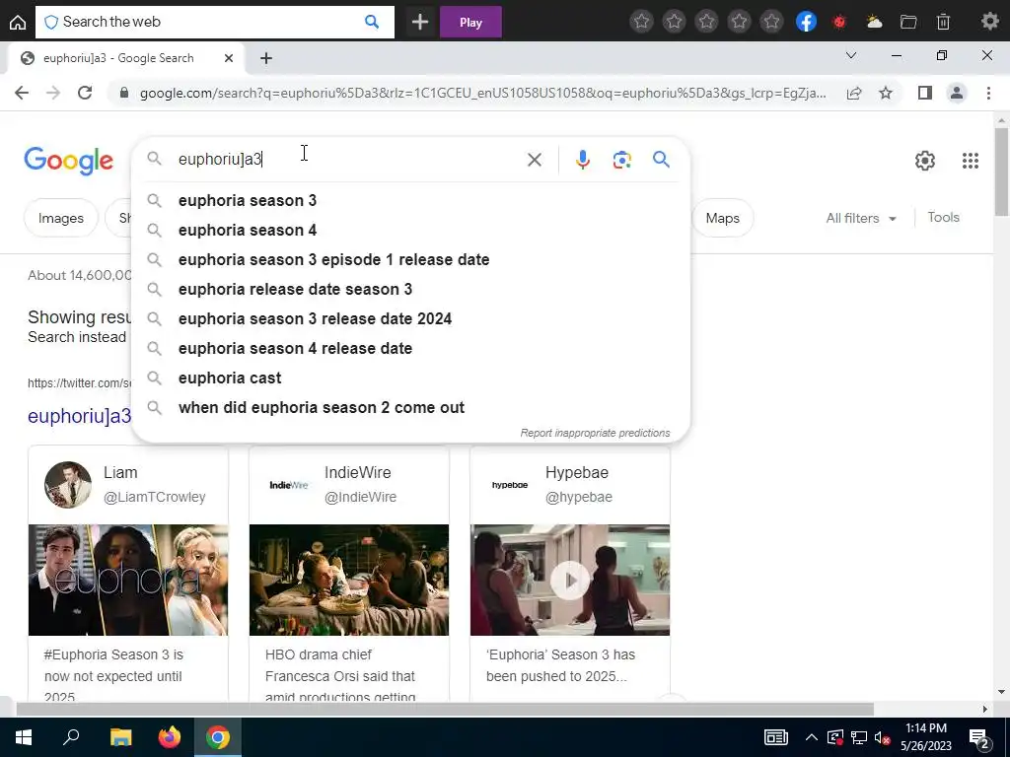The height and width of the screenshot is (757, 1010).
Task: Click the first empty star shortcut slot
Action: tap(641, 22)
